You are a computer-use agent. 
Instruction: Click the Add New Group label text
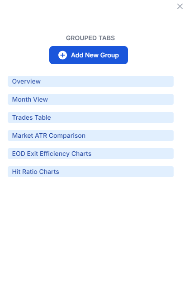(x=95, y=55)
